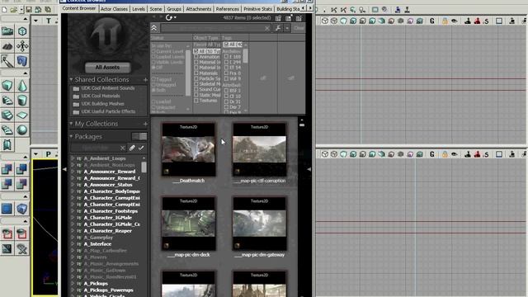Click Add Volume icon
The width and height of the screenshot is (528, 297).
pos(22,209)
